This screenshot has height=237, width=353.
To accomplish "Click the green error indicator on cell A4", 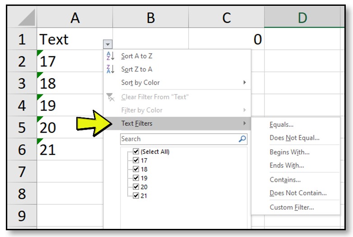I will pyautogui.click(x=40, y=97).
